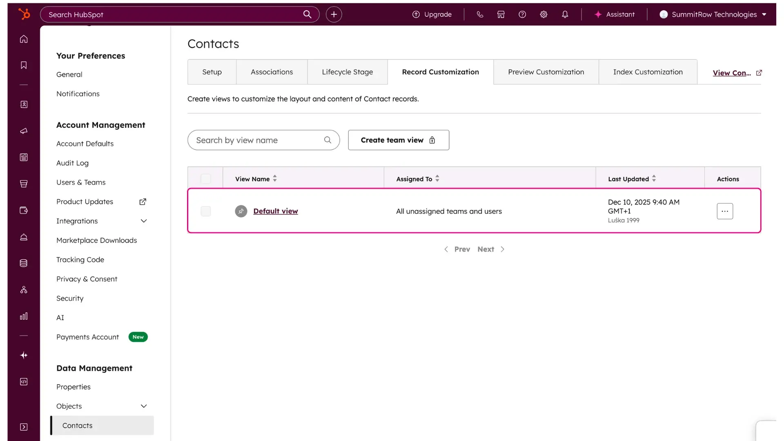Screen dimensions: 784x441
Task: Open the SummitRow Technologies account dropdown
Action: 713,14
